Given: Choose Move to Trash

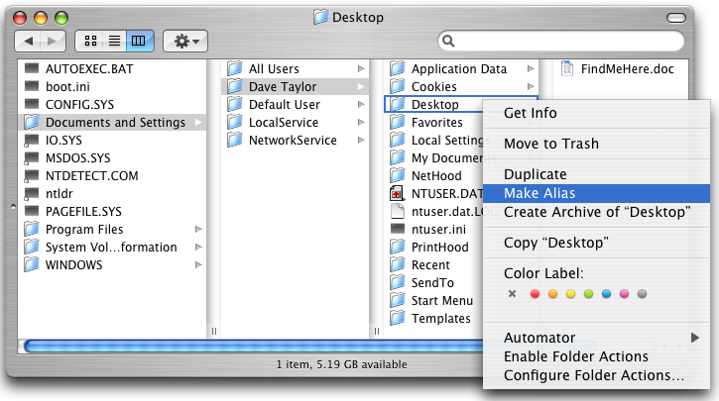Looking at the screenshot, I should [x=597, y=144].
